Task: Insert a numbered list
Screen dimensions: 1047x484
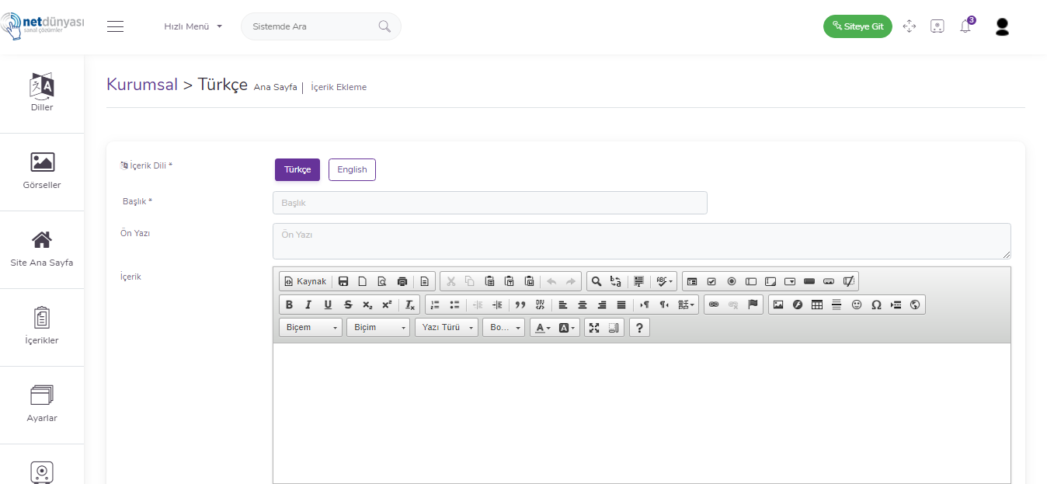Action: (x=435, y=305)
